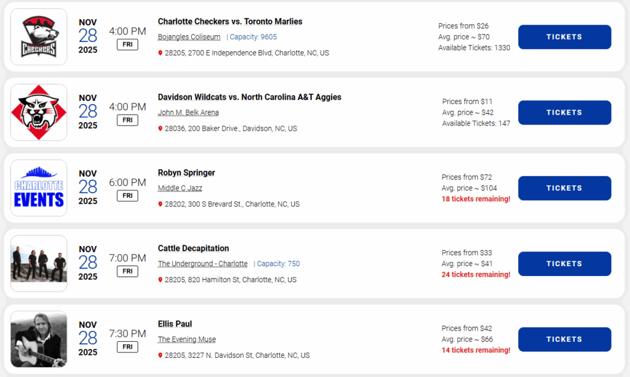
Task: Click the location pin for 820 Hamilton St
Action: (x=161, y=280)
